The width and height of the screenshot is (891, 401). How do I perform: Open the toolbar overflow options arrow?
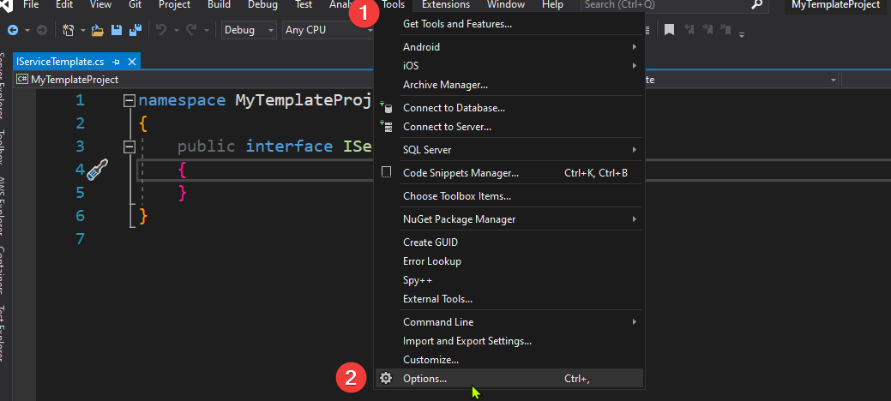click(742, 34)
